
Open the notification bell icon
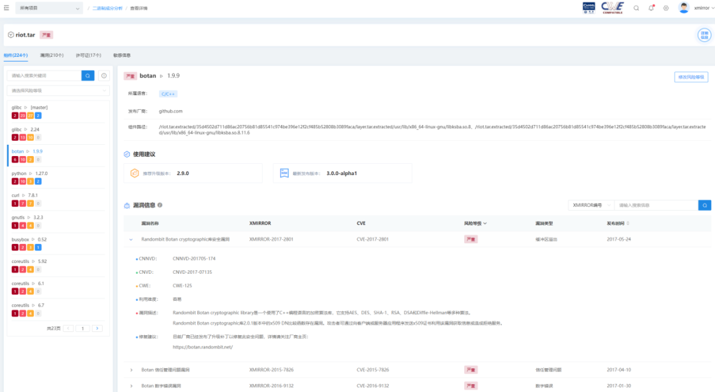point(651,8)
